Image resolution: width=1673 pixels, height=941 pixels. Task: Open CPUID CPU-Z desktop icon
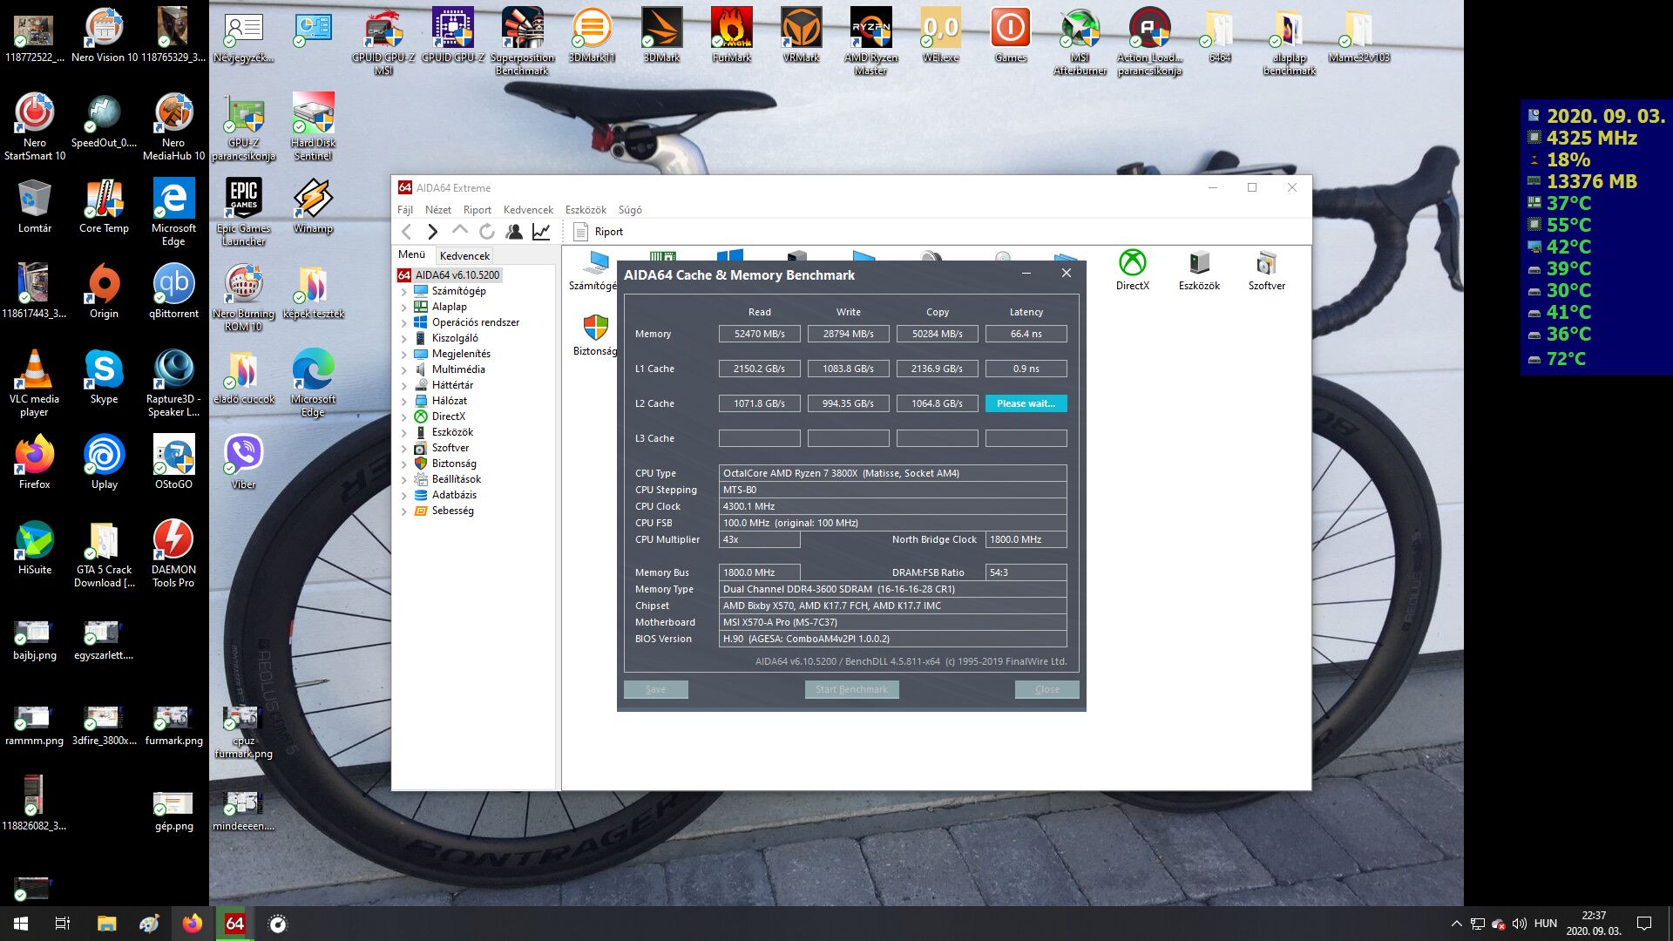[x=452, y=36]
